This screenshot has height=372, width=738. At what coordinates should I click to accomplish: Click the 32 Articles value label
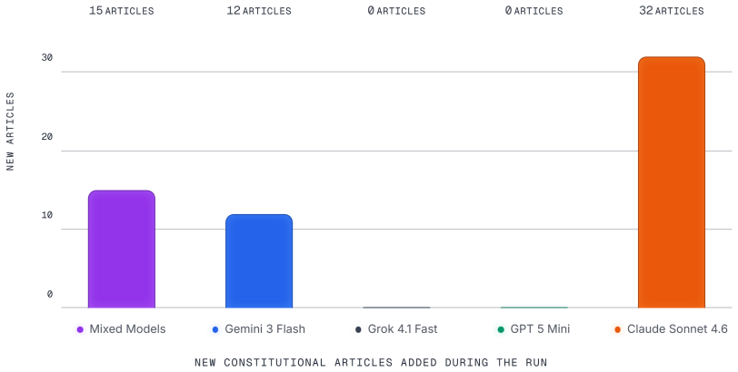(671, 10)
